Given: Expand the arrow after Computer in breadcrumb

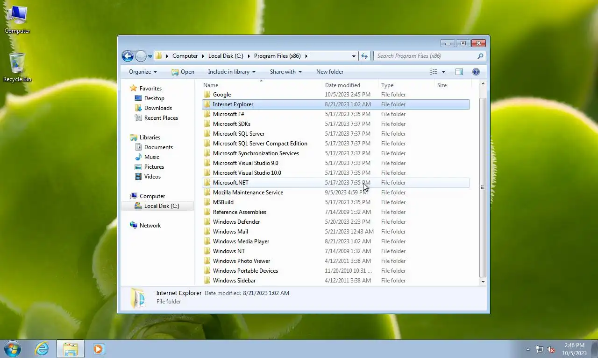Looking at the screenshot, I should pyautogui.click(x=203, y=56).
